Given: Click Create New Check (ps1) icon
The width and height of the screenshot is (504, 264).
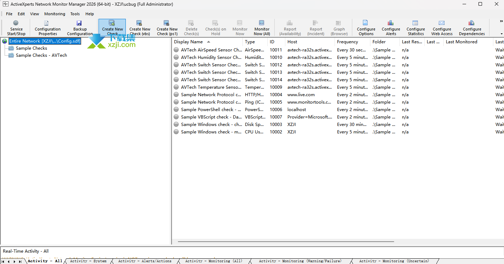Looking at the screenshot, I should tap(167, 23).
